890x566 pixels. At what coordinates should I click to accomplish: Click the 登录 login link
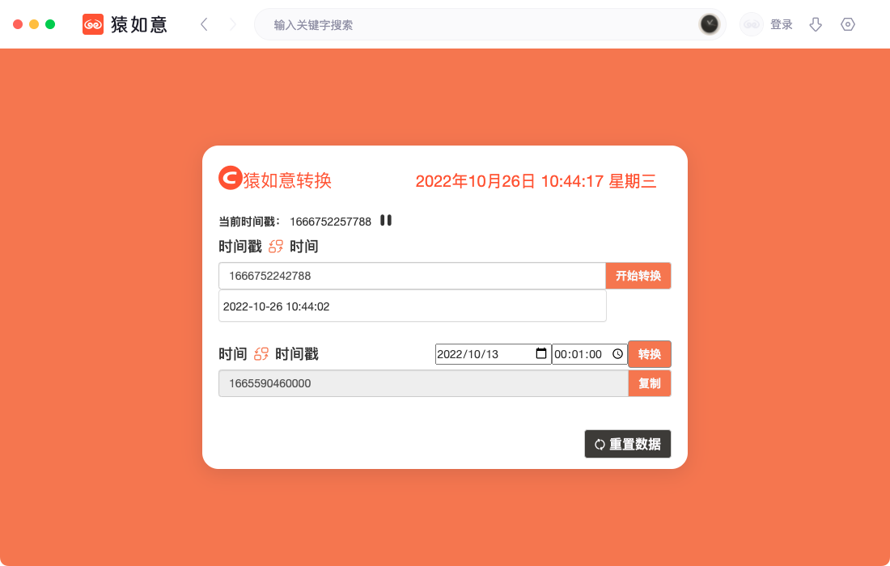point(781,24)
